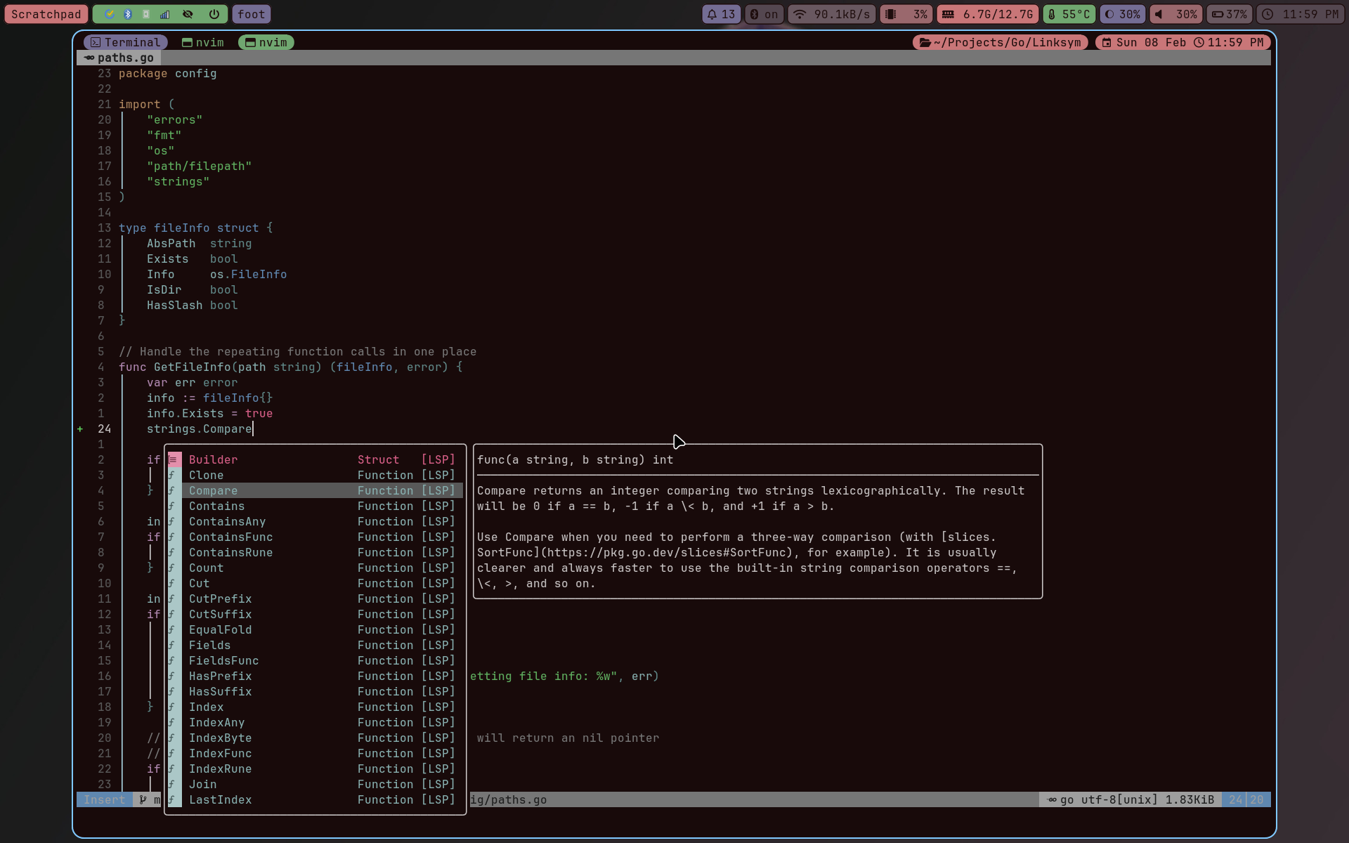The height and width of the screenshot is (843, 1349).
Task: Click the ~/Projects/Go/Linksym folder path badge
Action: click(1000, 42)
